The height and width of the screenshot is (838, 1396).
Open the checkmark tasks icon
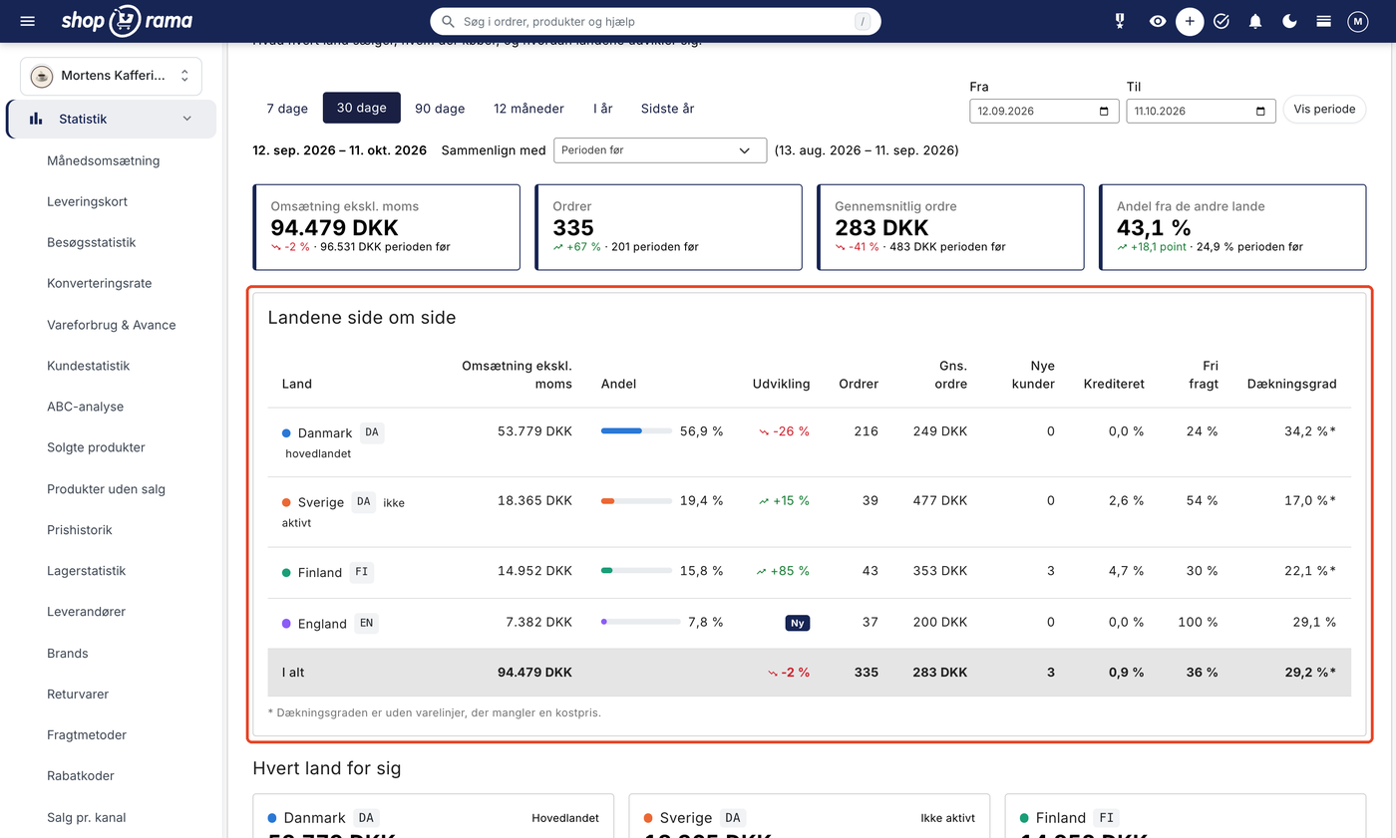(1221, 21)
